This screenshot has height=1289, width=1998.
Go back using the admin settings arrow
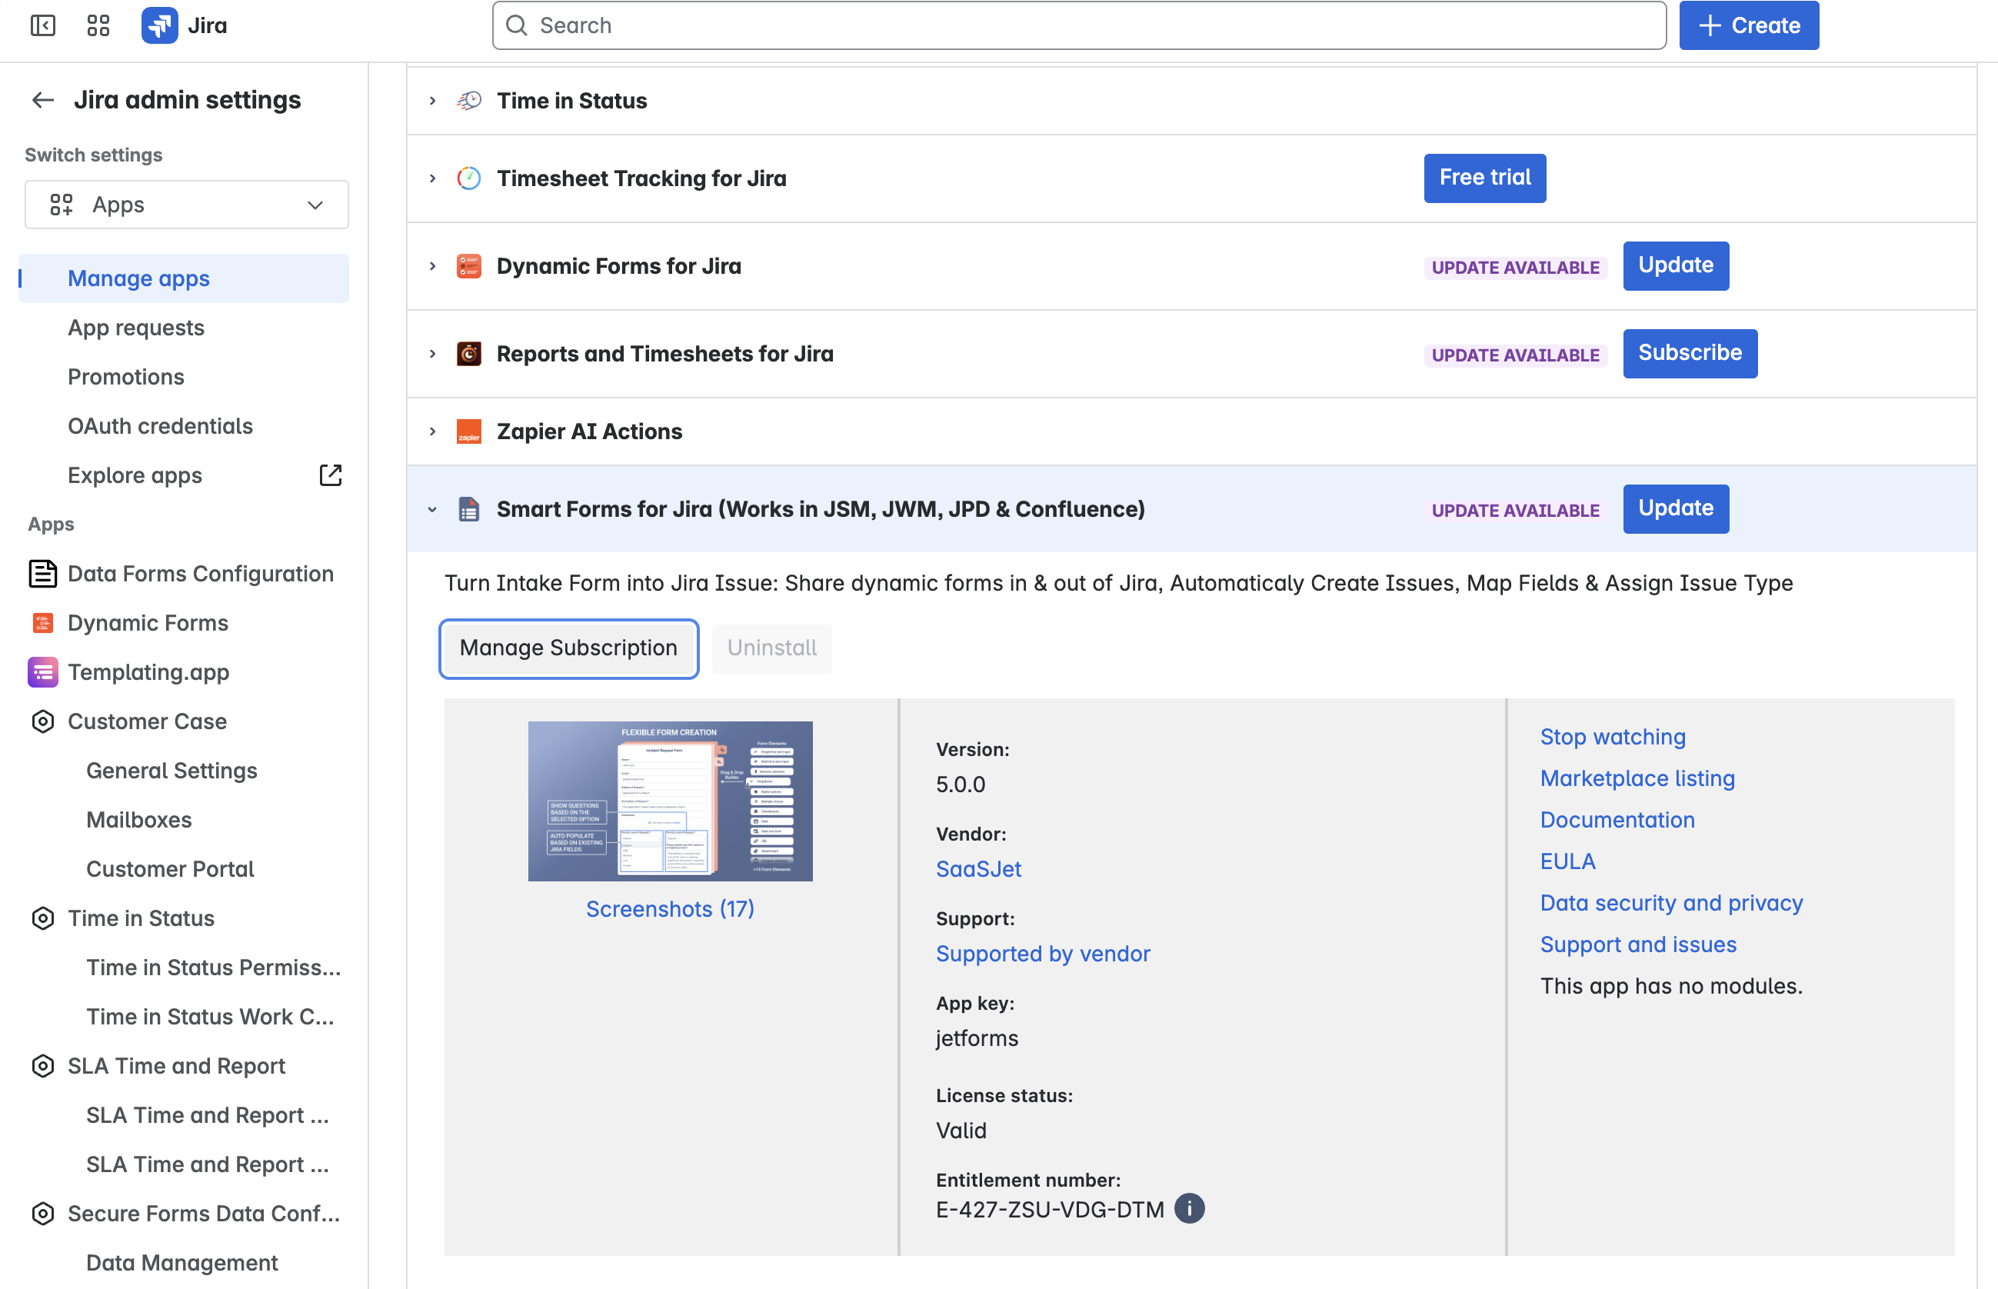(43, 101)
